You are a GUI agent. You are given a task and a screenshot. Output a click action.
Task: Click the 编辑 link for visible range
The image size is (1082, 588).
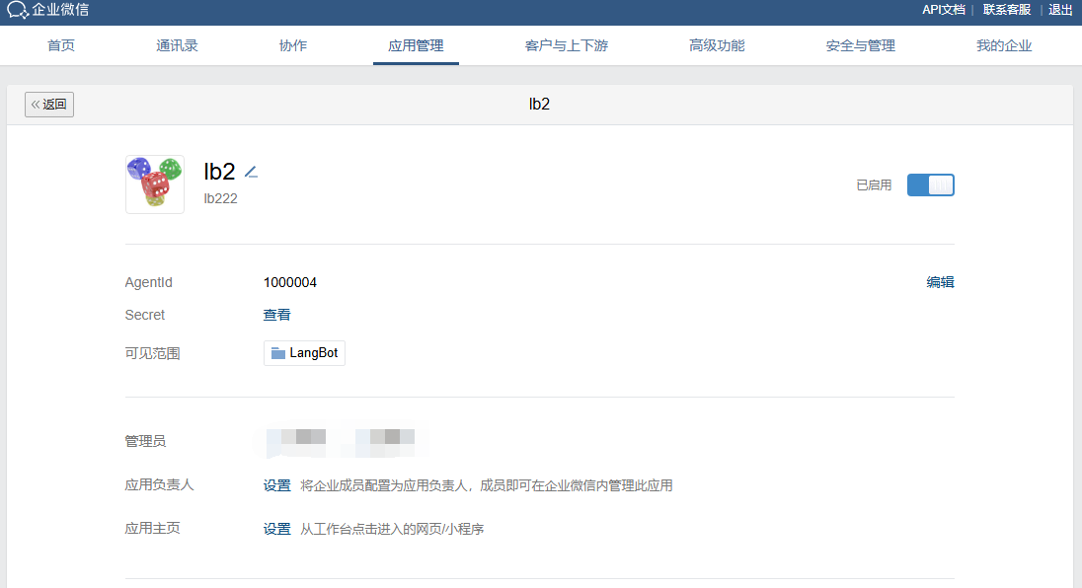(940, 282)
